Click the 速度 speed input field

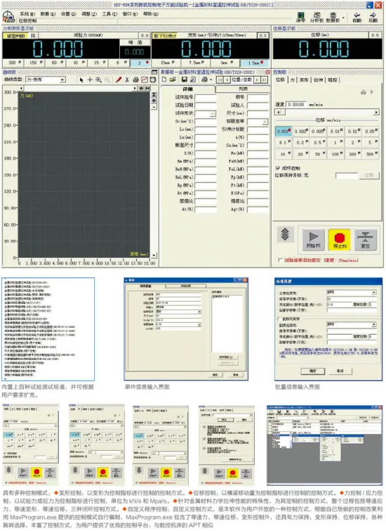(x=297, y=104)
